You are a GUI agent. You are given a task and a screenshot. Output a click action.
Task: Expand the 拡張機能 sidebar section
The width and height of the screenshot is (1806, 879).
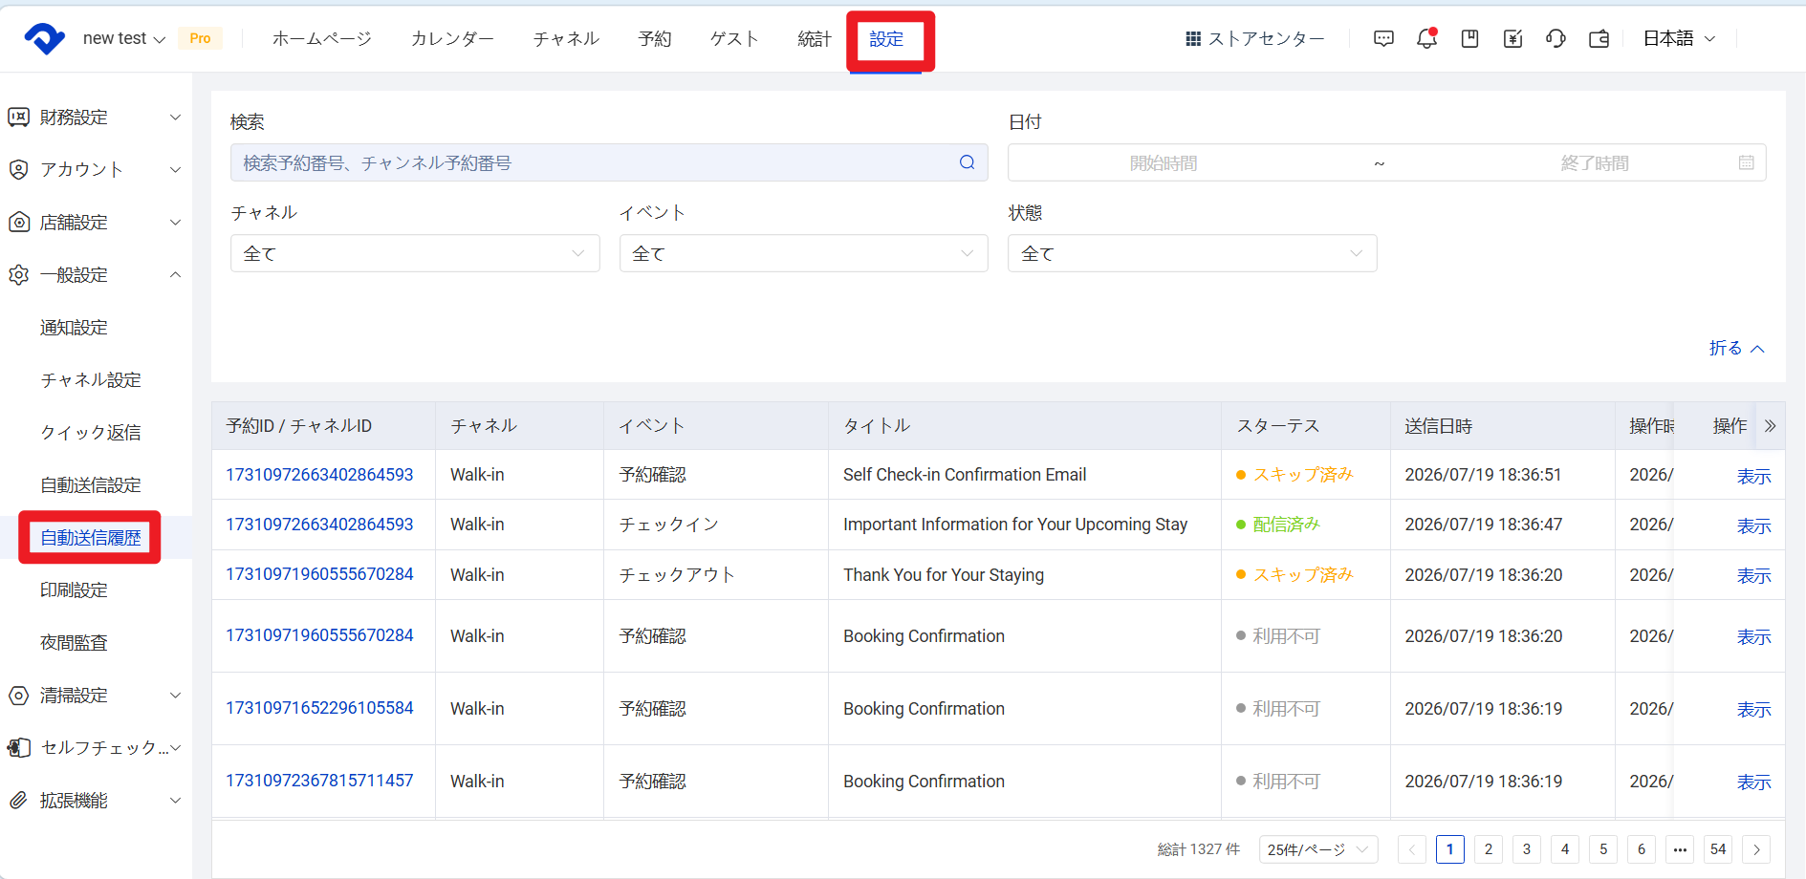(x=96, y=801)
